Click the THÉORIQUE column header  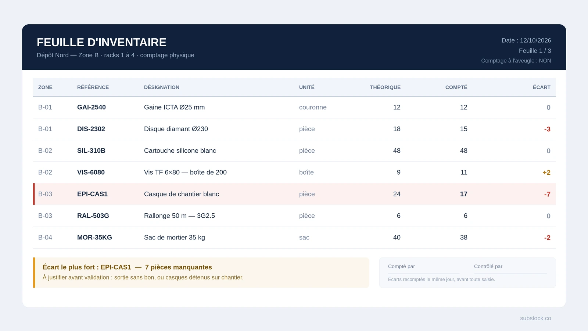click(x=385, y=87)
